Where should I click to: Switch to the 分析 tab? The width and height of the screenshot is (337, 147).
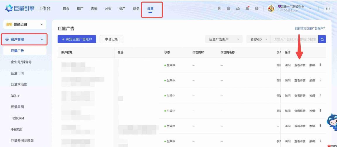108,8
